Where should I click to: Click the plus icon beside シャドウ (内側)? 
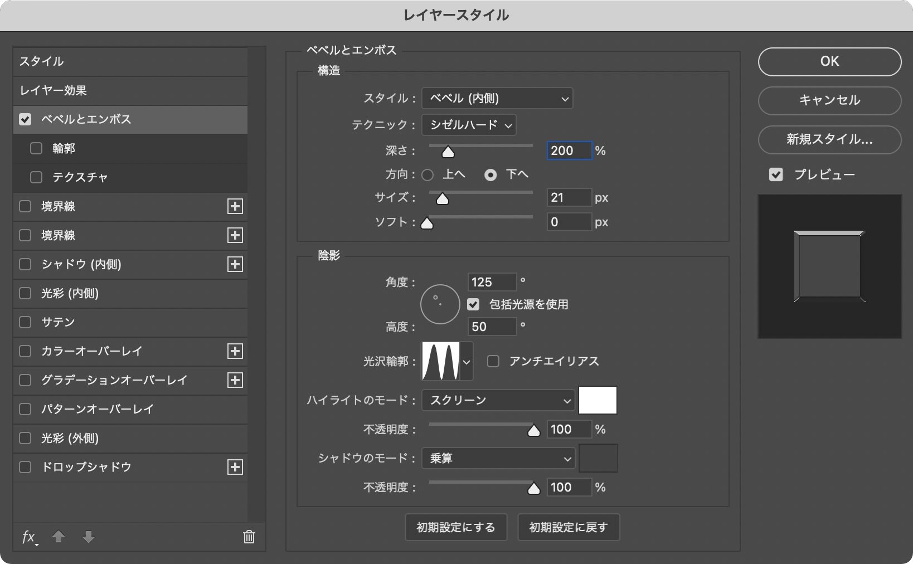tap(235, 264)
